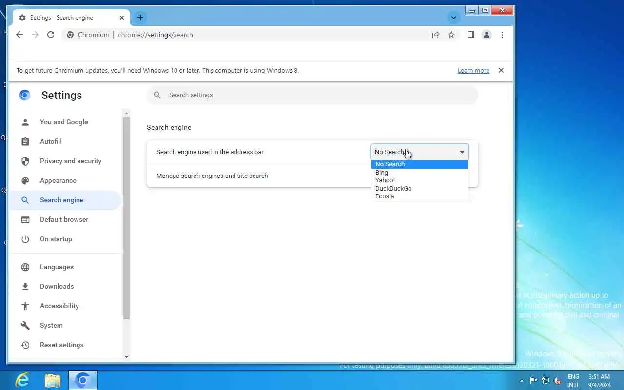624x390 pixels.
Task: Toggle the side panel icon
Action: [471, 35]
